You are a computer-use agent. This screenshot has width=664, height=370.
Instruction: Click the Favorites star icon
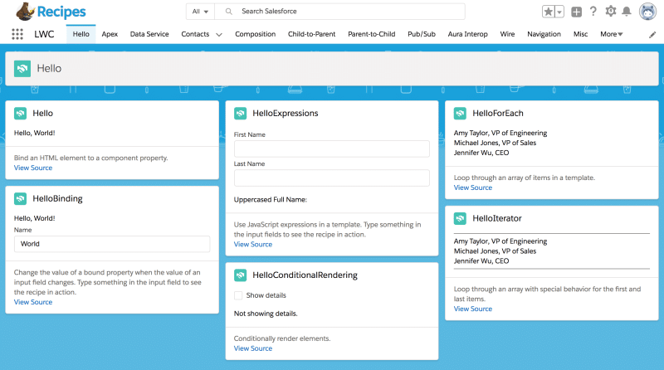point(548,12)
